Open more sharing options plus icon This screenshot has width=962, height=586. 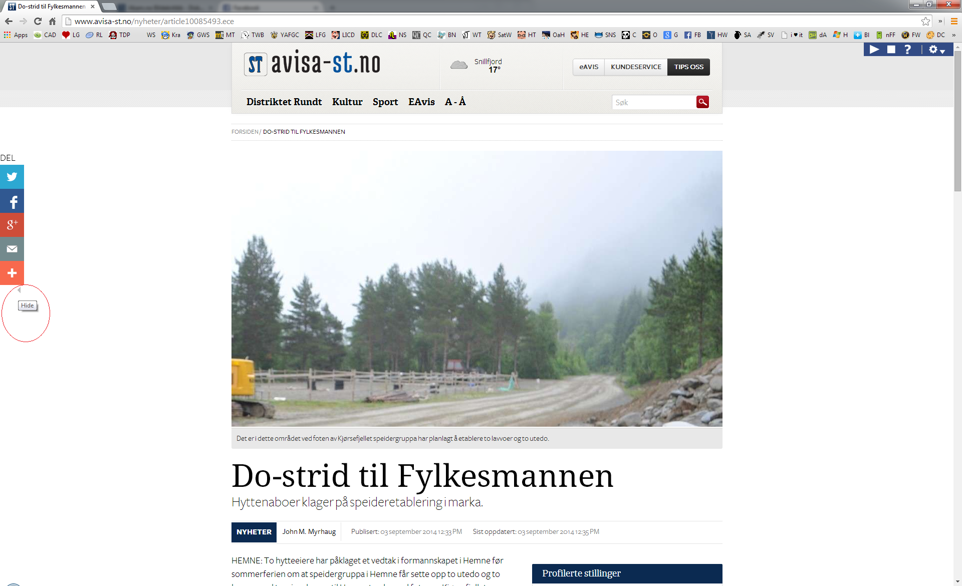12,273
